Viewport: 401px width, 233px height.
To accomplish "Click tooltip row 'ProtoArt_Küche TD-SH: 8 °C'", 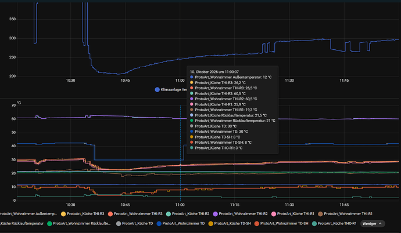I will (215, 137).
